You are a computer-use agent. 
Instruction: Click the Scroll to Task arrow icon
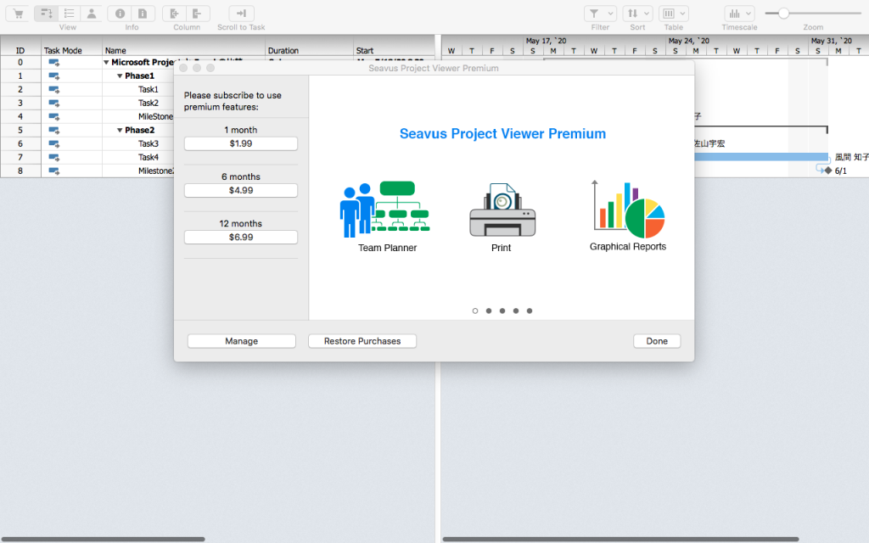coord(241,14)
